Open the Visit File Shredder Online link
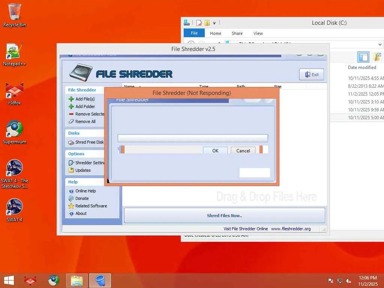This screenshot has height=288, width=384. (x=246, y=229)
